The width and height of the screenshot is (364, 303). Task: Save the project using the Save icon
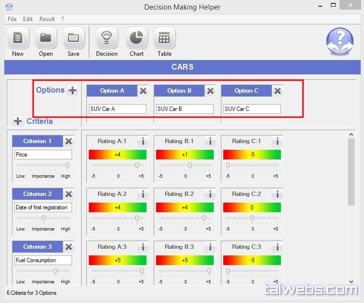click(73, 38)
